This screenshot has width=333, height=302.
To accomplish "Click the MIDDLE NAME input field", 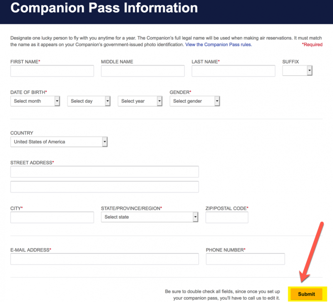I will [142, 71].
